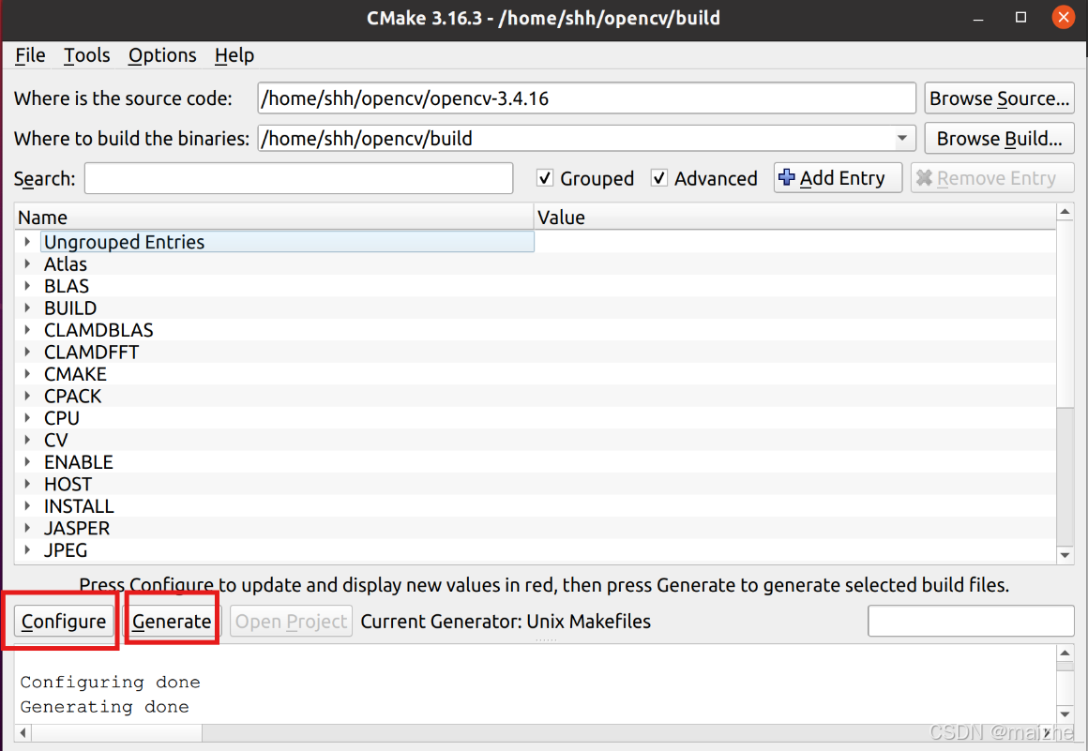Viewport: 1088px width, 751px height.
Task: Expand the BUILD group arrow
Action: tap(27, 308)
